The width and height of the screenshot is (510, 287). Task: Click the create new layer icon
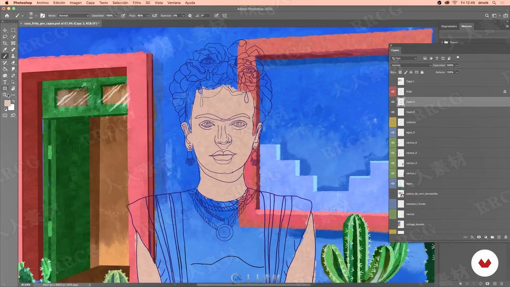click(499, 237)
